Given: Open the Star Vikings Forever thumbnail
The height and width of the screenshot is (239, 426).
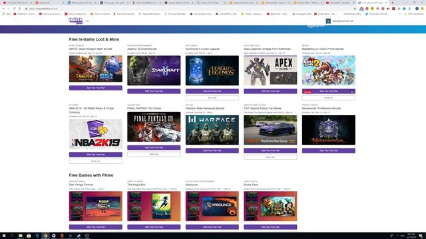Looking at the screenshot, I should pyautogui.click(x=96, y=206).
